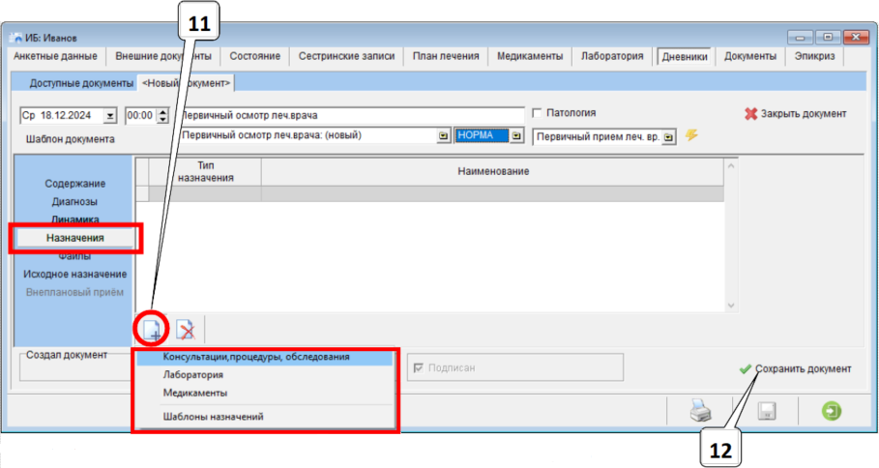Click the yellow lightning bolt icon
This screenshot has height=468, width=879.
pyautogui.click(x=691, y=135)
